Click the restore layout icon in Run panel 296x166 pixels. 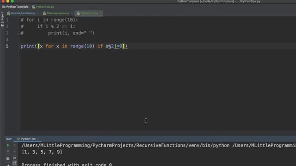[8, 159]
